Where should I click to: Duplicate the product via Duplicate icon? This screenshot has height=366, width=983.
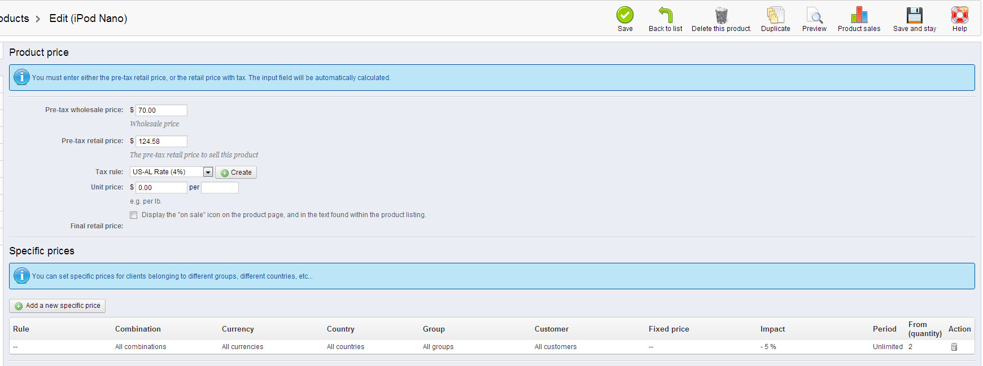coord(776,15)
